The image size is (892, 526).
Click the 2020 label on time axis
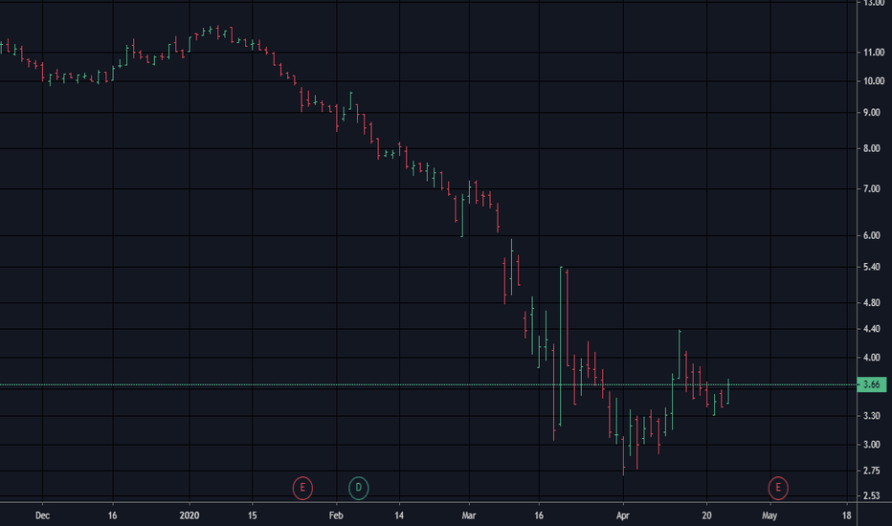[x=190, y=515]
